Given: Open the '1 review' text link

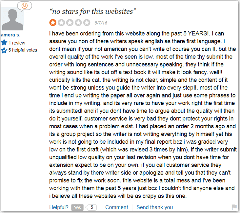Looking at the screenshot, I should click(17, 43).
